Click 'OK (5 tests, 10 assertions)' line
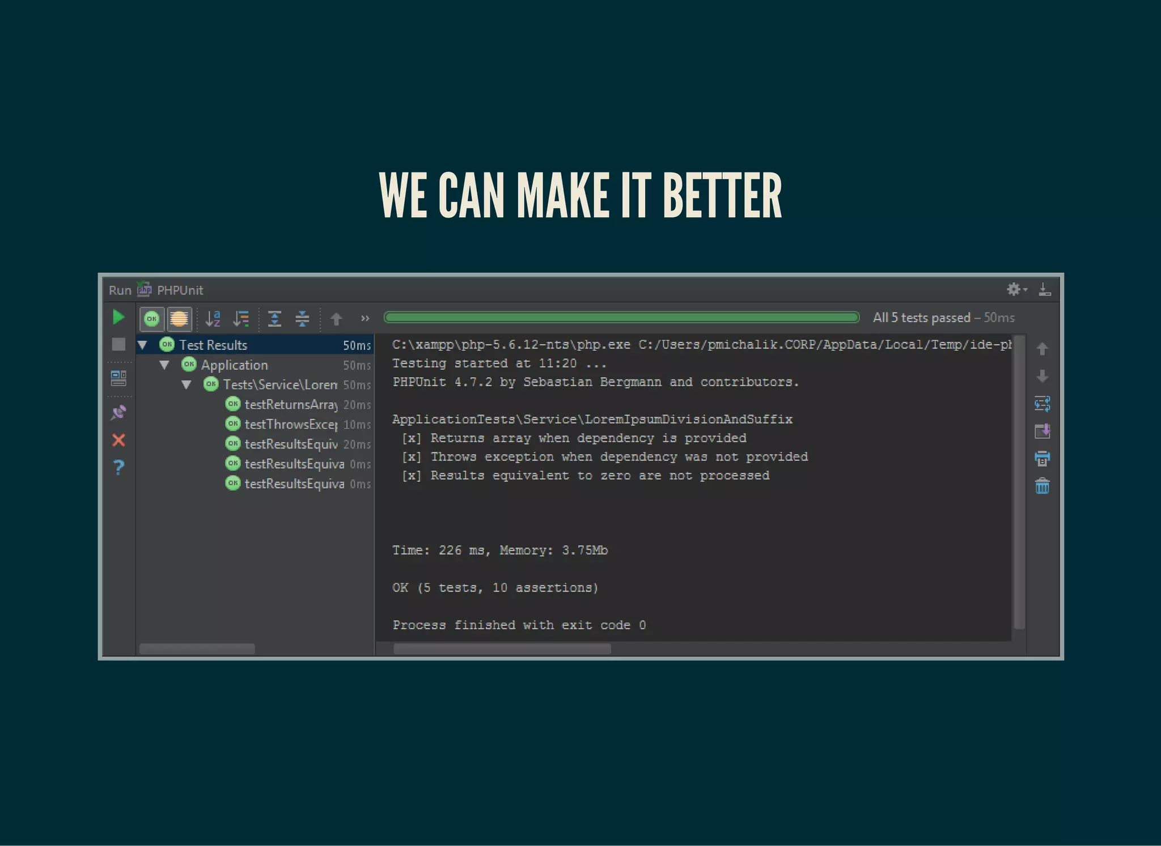Screen dimensions: 1161x846 click(x=495, y=588)
